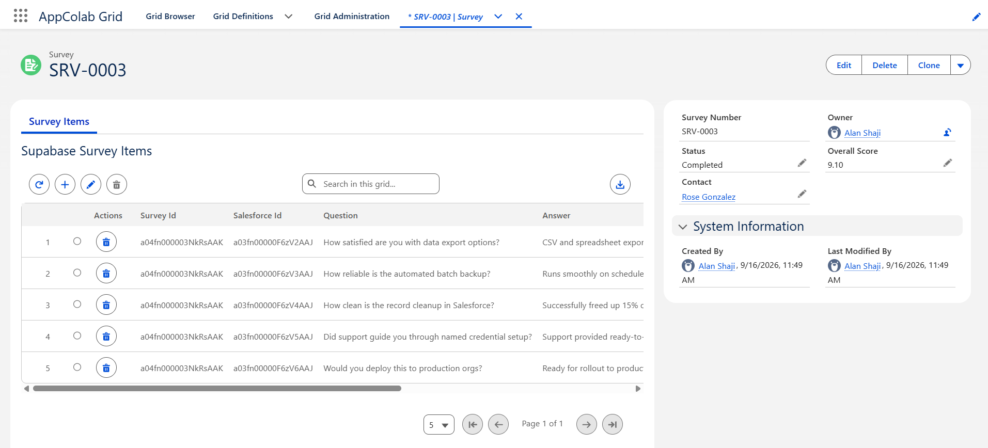Collapse the System Information section
Screen dimensions: 988x448
[x=683, y=227]
